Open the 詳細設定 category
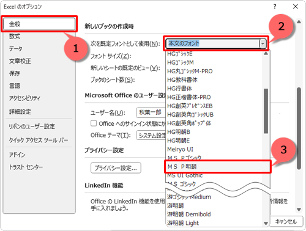The width and height of the screenshot is (306, 231). pyautogui.click(x=20, y=112)
